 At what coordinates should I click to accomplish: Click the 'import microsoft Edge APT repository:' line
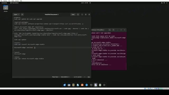pyautogui.click(x=29, y=27)
